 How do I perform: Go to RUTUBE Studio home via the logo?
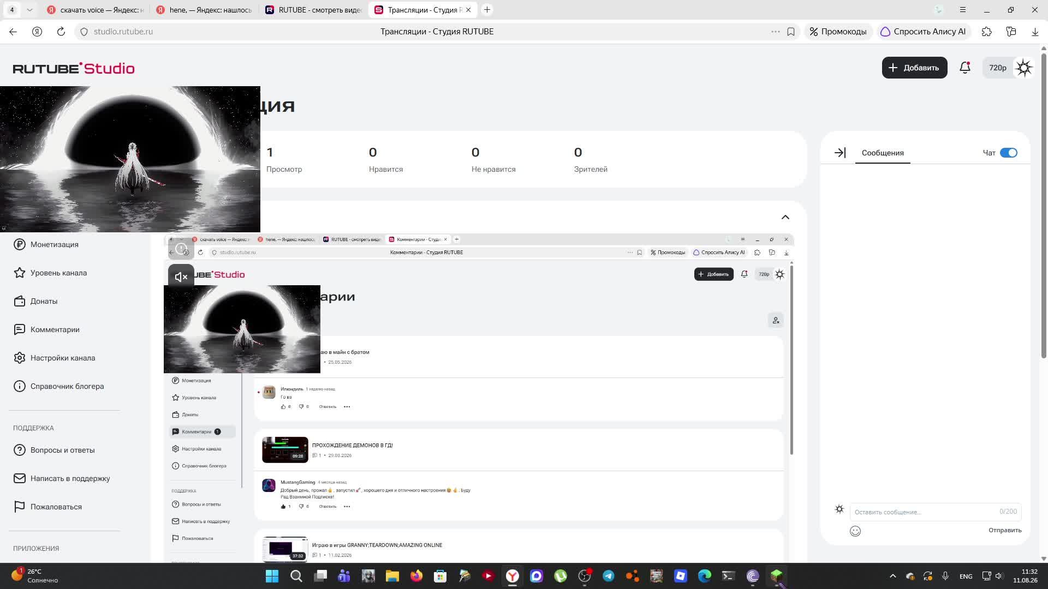click(x=74, y=68)
